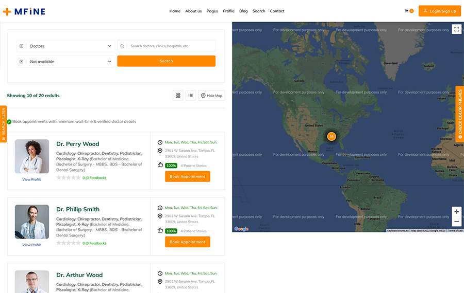Image resolution: width=464 pixels, height=293 pixels.
Task: Open the shopping cart icon
Action: (x=407, y=11)
